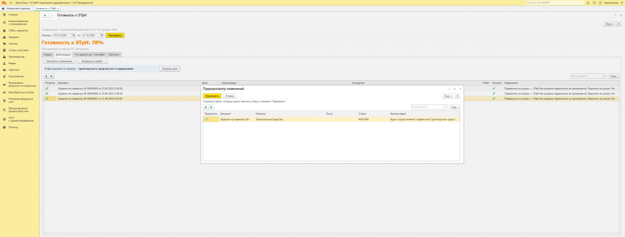Open Казначейство section
The image size is (625, 237).
[x=16, y=76]
